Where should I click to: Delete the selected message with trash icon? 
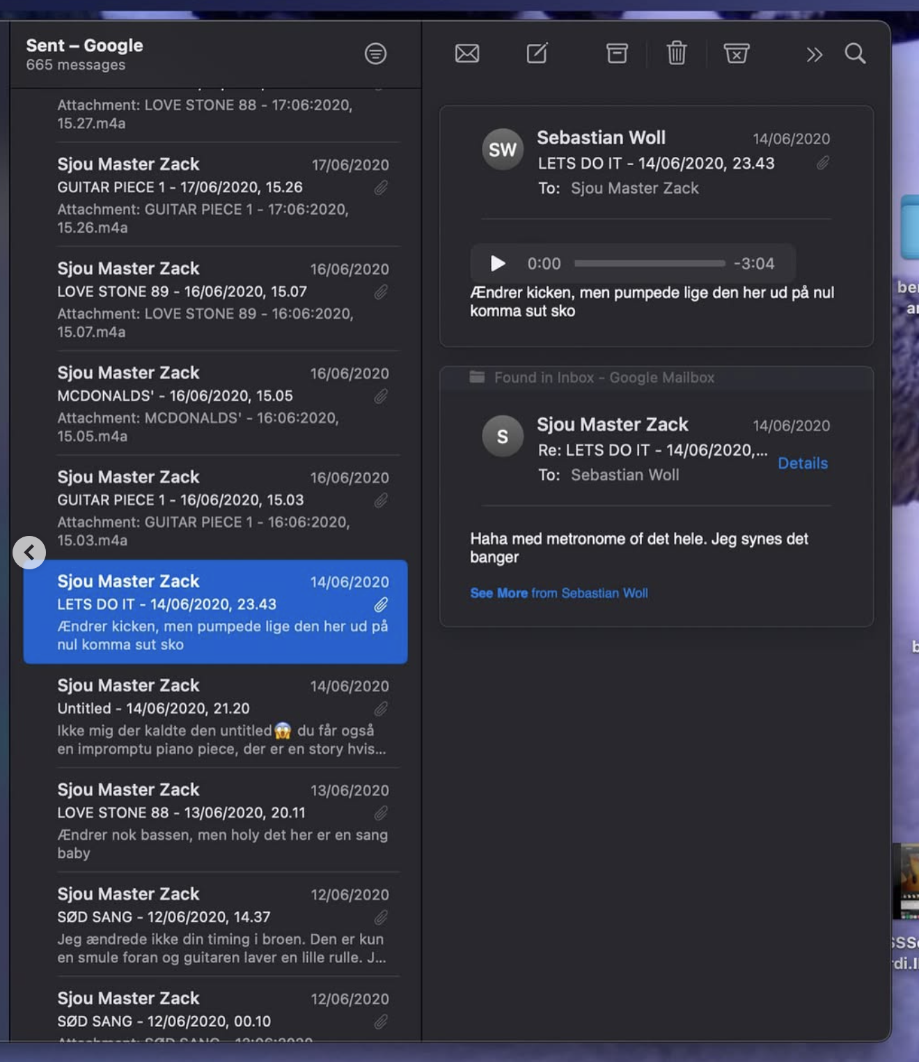pyautogui.click(x=677, y=53)
